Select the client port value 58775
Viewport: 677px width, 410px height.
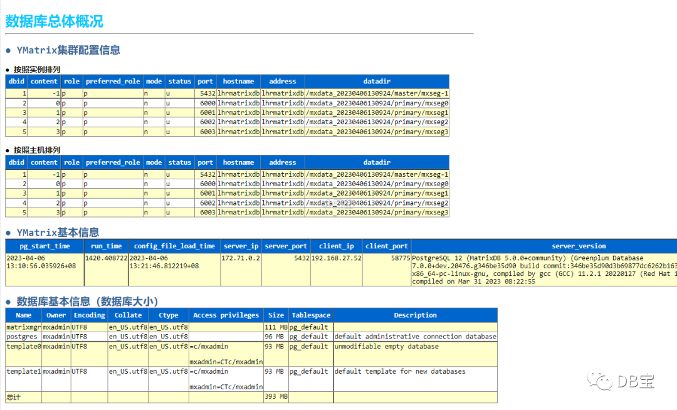(x=400, y=258)
